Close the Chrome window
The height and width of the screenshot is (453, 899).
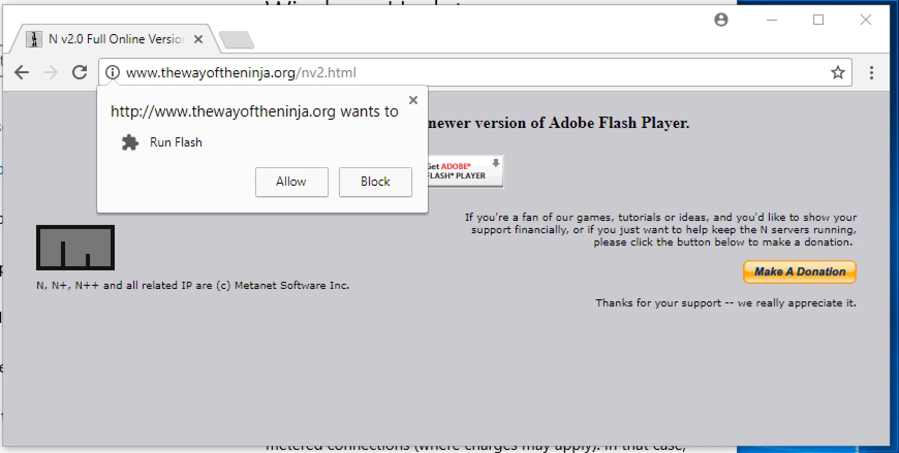pos(866,20)
